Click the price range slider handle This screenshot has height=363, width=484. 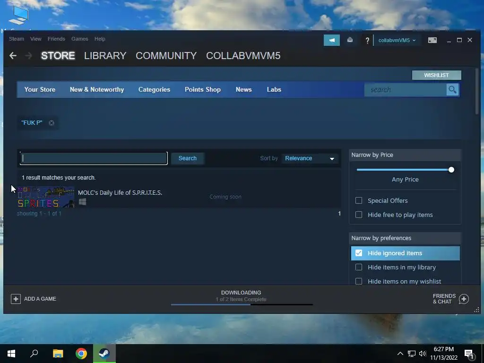451,170
